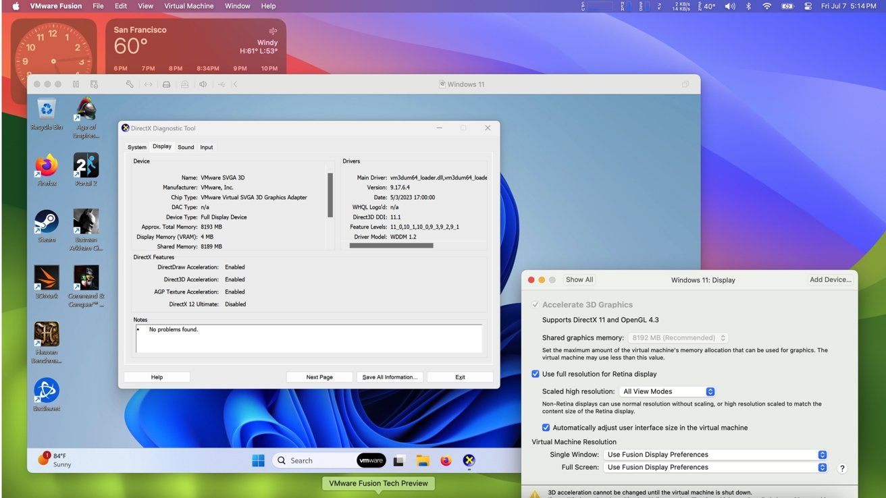Click the sound icon in VM toolbar
Image resolution: width=886 pixels, height=498 pixels.
203,84
